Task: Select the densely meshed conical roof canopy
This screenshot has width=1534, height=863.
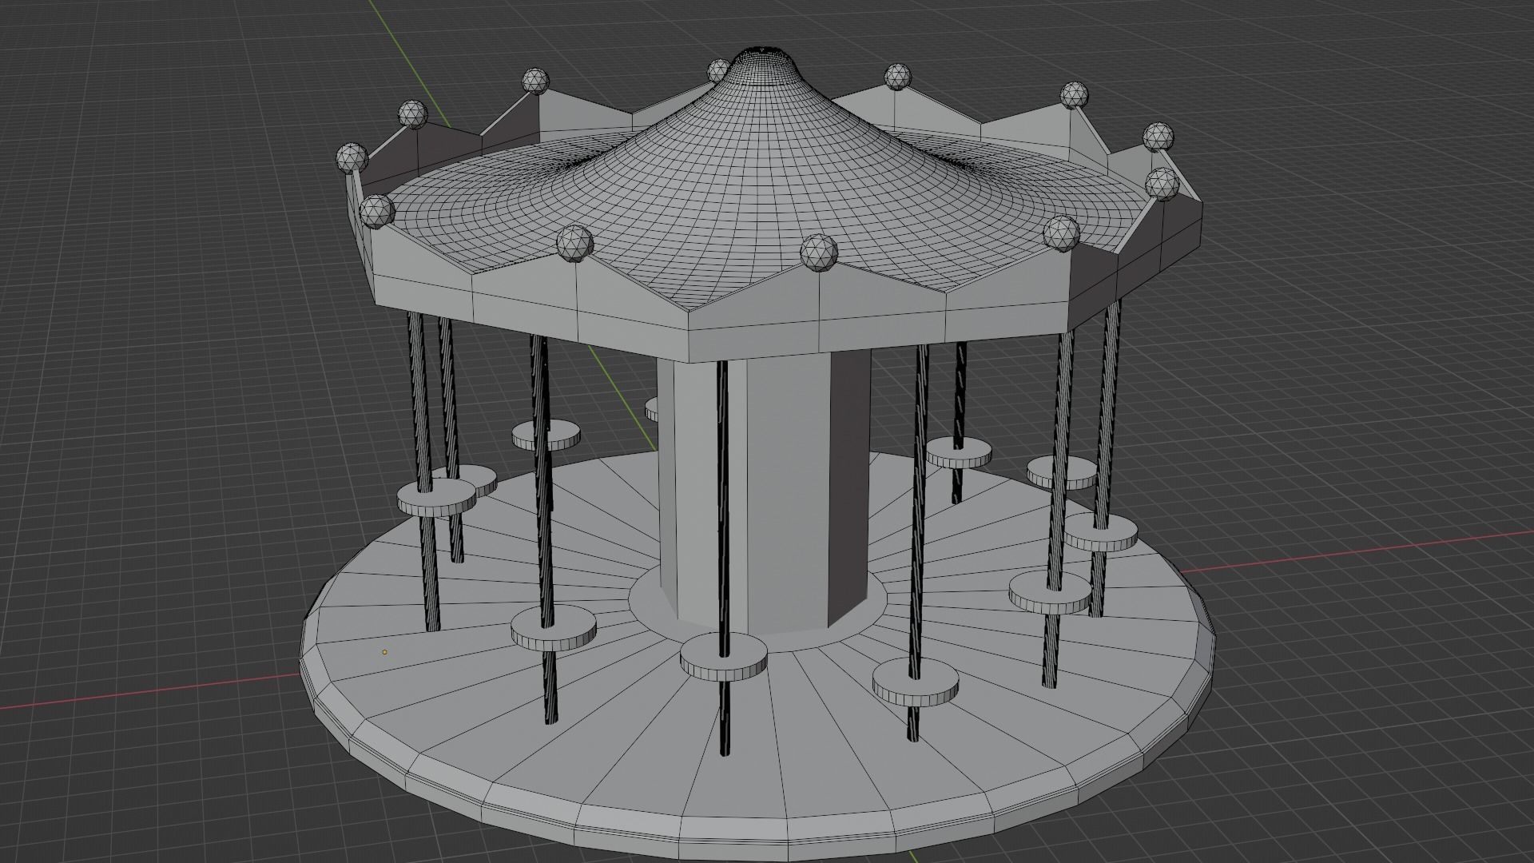Action: [x=763, y=180]
